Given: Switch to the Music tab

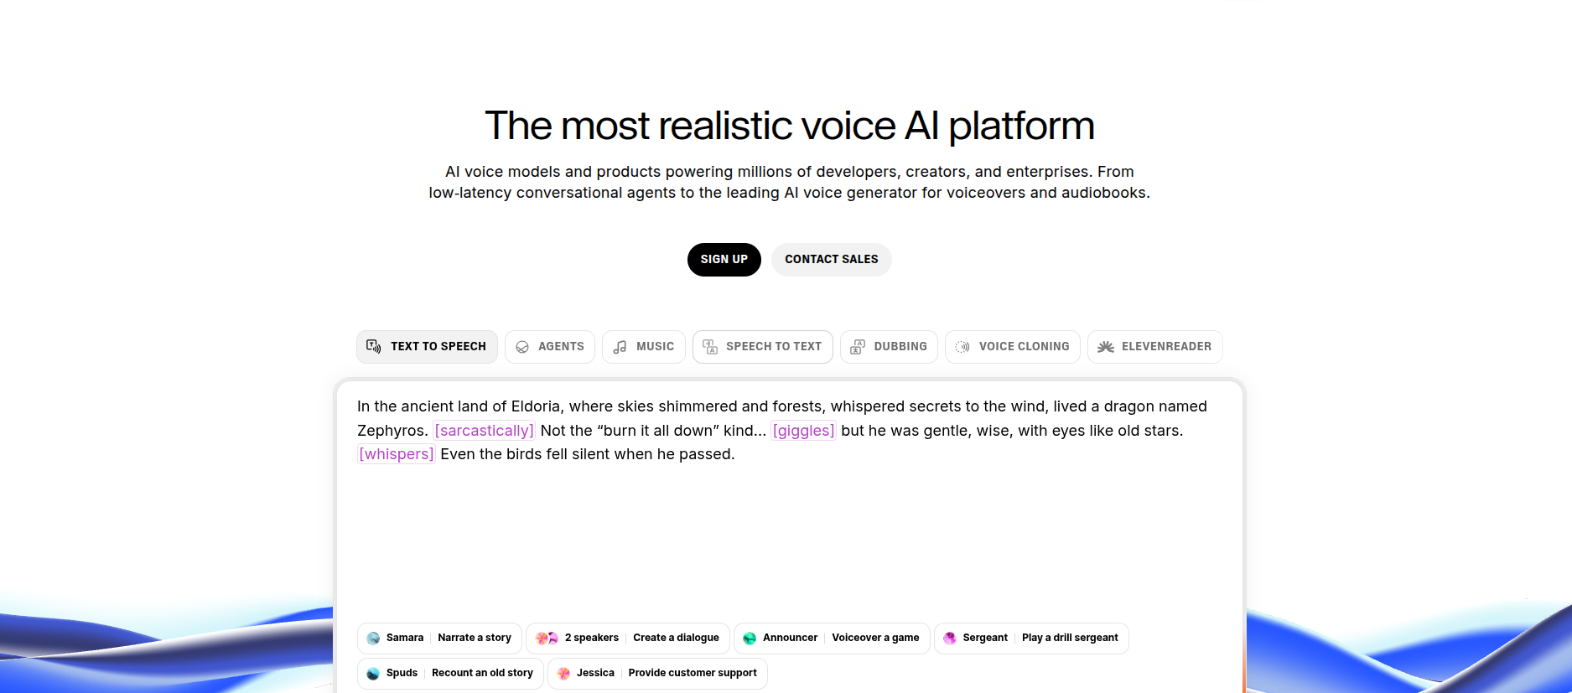Looking at the screenshot, I should pos(644,347).
